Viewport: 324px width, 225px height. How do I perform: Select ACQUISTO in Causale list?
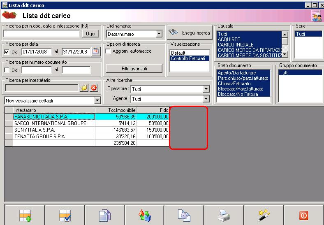(249, 39)
